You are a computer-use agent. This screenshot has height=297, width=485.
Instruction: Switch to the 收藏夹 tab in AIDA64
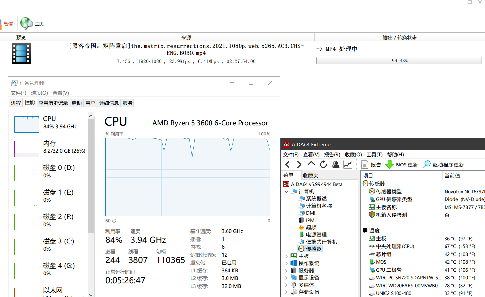[310, 176]
